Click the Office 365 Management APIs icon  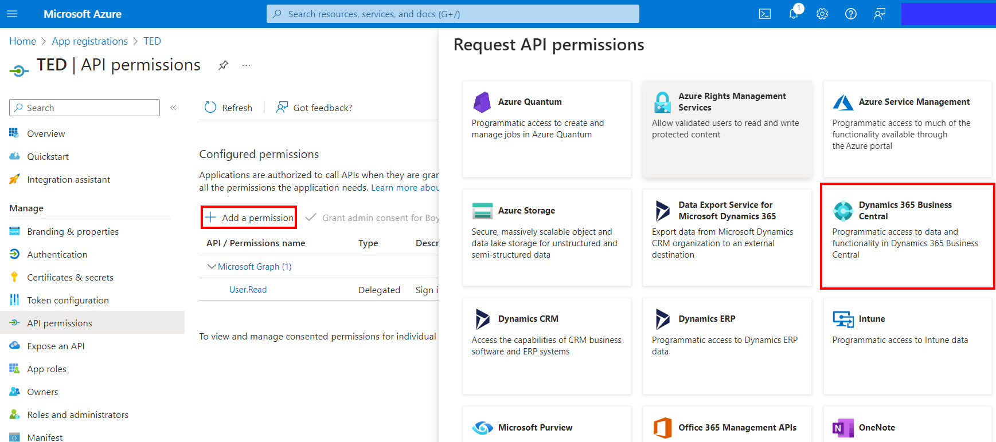point(662,428)
